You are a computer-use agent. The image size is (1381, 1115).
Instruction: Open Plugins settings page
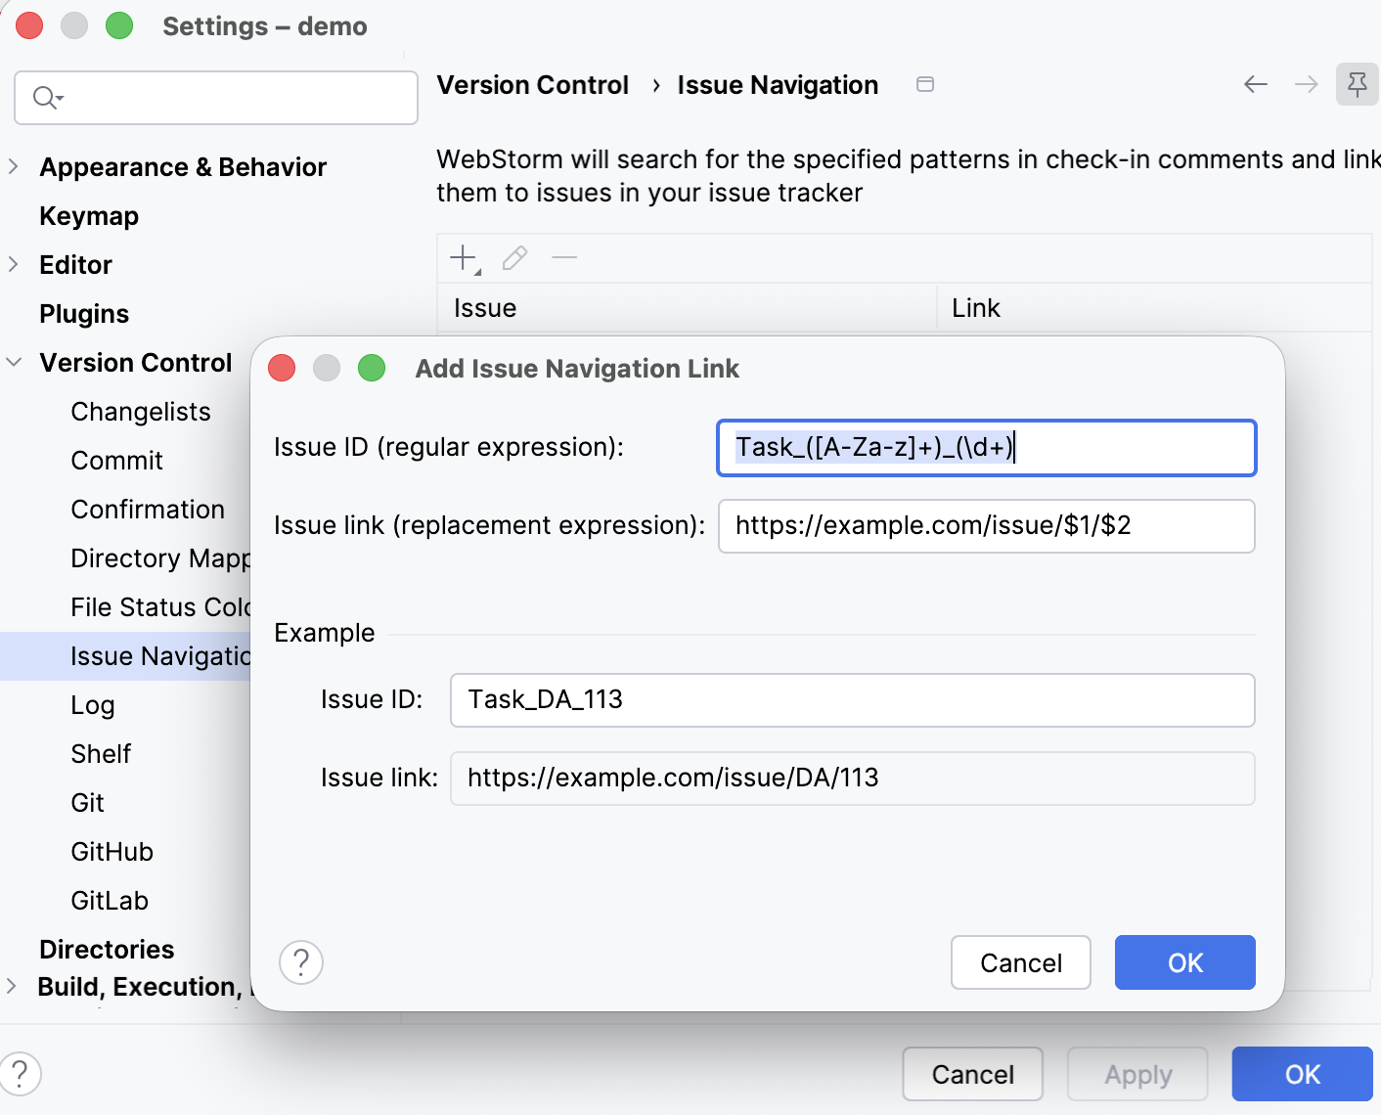pos(84,314)
